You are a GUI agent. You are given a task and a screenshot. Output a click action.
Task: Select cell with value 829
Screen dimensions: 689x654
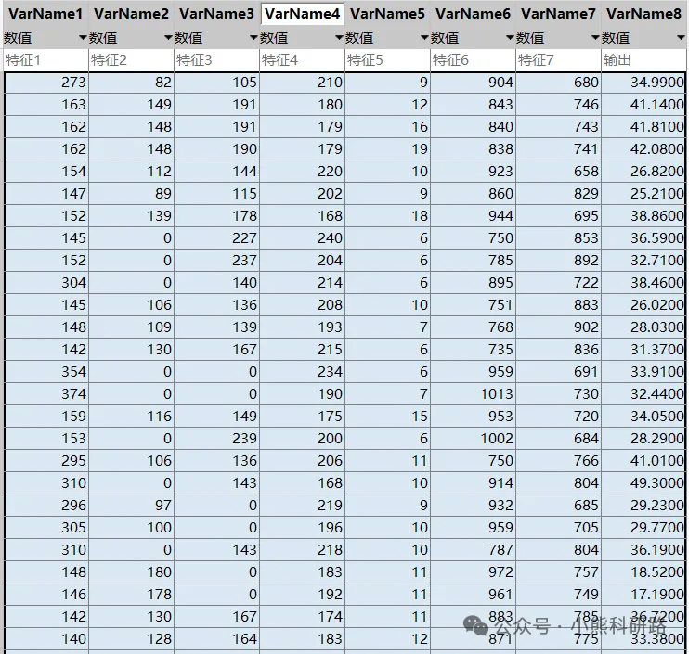click(x=558, y=194)
